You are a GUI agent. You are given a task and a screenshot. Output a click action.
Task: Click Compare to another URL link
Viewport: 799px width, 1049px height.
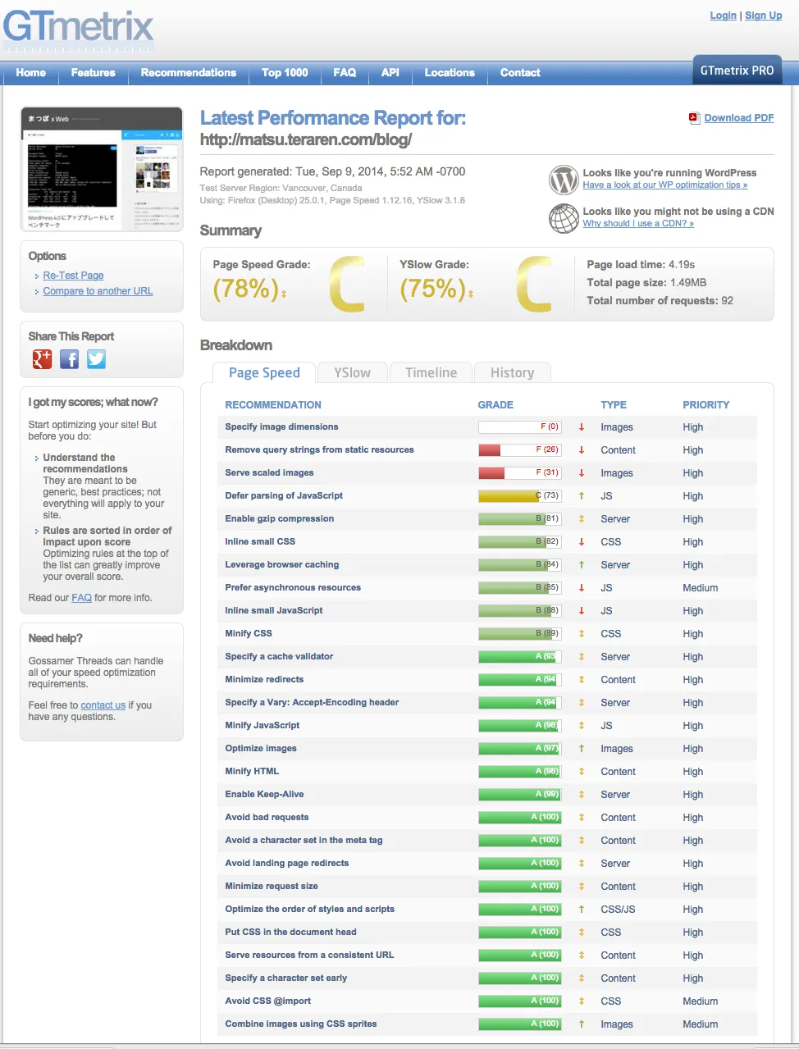[98, 291]
